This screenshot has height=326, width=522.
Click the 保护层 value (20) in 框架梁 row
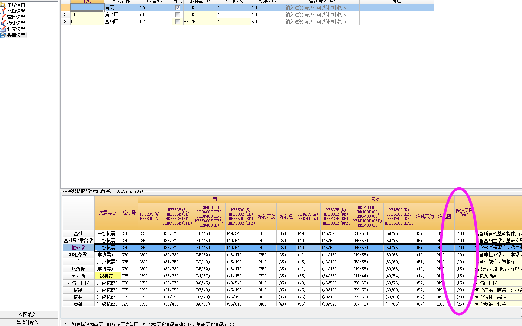click(464, 248)
